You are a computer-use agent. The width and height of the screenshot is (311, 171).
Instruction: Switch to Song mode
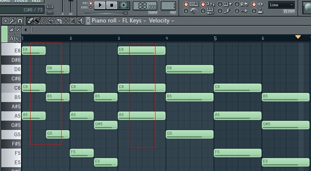90,8
